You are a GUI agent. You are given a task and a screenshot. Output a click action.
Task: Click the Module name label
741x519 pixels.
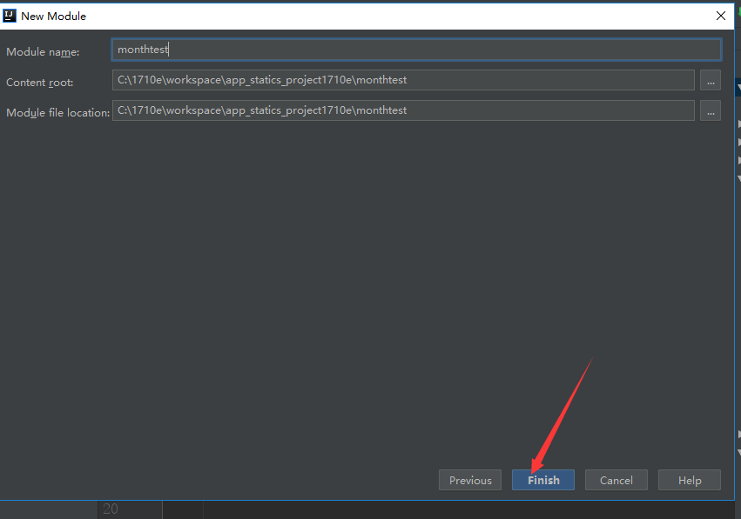point(43,52)
